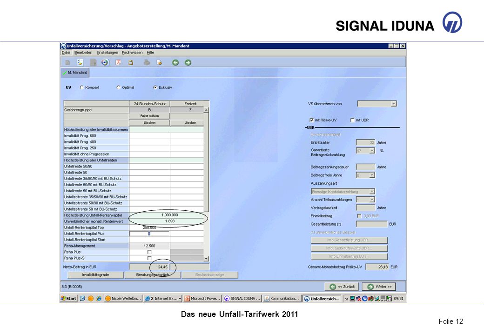Viewport: 484px width, 335px height.
Task: Switch to the Microsoft PowerPoint taskbar button
Action: point(202,299)
